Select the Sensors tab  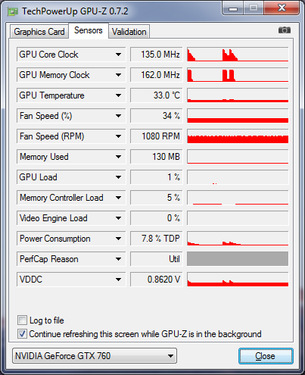click(x=89, y=30)
